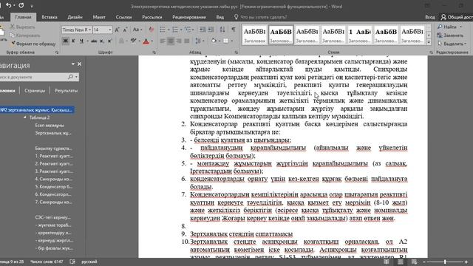Close the navigation pane with the X
The width and height of the screenshot is (473, 266).
tap(79, 64)
